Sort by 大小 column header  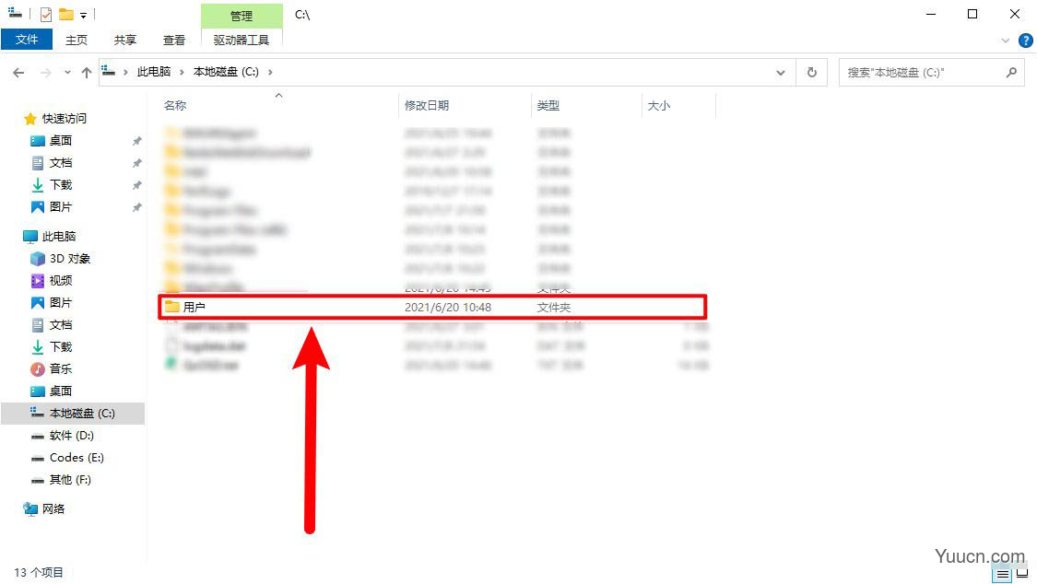(x=659, y=106)
